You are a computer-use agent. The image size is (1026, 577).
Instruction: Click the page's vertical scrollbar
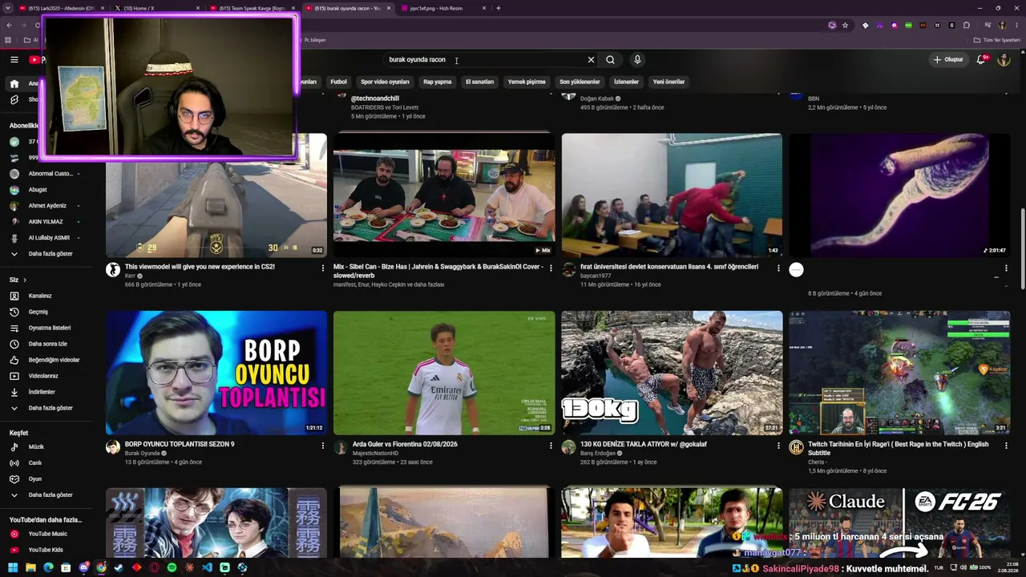tap(1022, 248)
